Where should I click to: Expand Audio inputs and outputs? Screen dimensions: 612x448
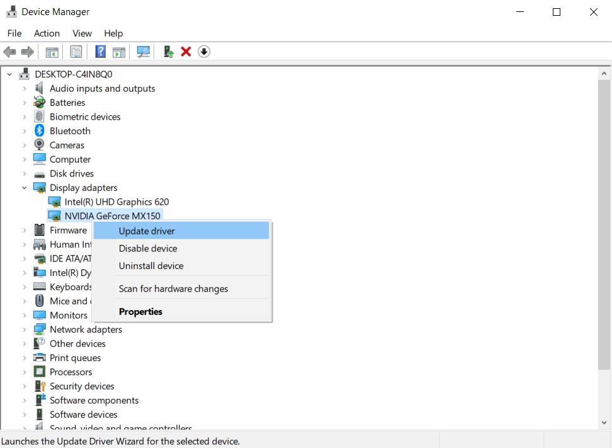[x=25, y=89]
